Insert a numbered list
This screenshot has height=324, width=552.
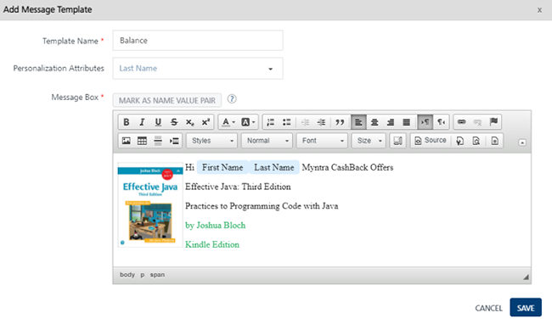click(x=271, y=122)
